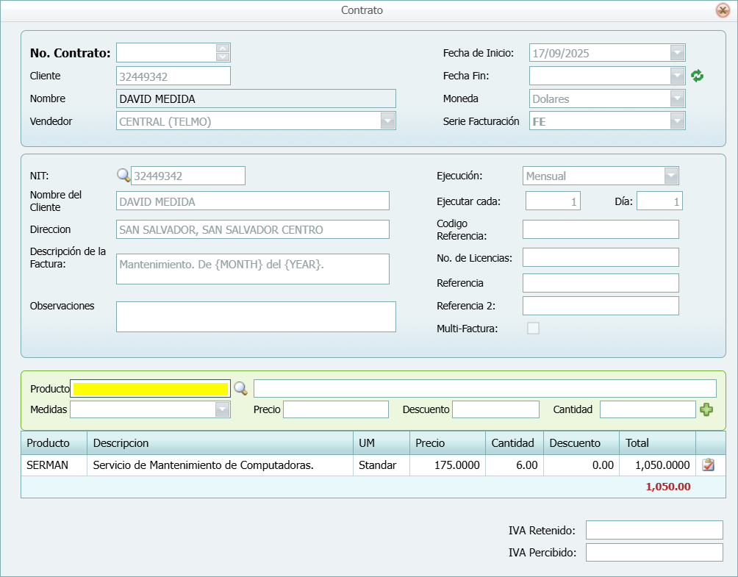This screenshot has width=738, height=577.
Task: Enable the Multi-Factura checkbox
Action: tap(533, 329)
